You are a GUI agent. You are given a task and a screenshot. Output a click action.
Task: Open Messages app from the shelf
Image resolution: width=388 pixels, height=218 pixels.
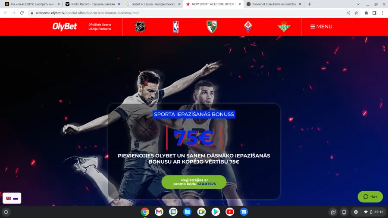pos(244,212)
